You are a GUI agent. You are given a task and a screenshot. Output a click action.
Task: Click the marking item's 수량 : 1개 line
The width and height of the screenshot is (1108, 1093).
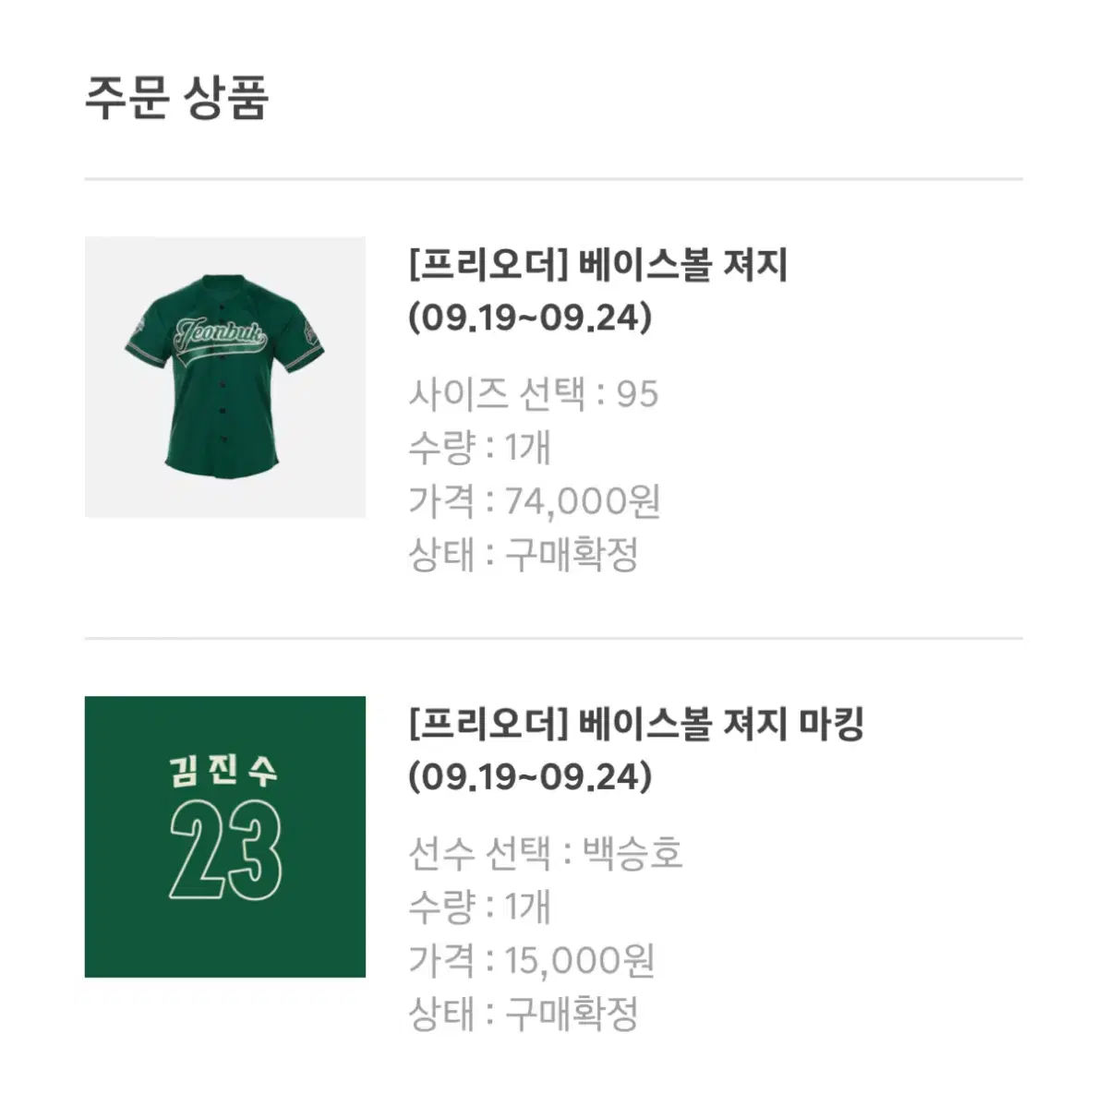[x=479, y=907]
